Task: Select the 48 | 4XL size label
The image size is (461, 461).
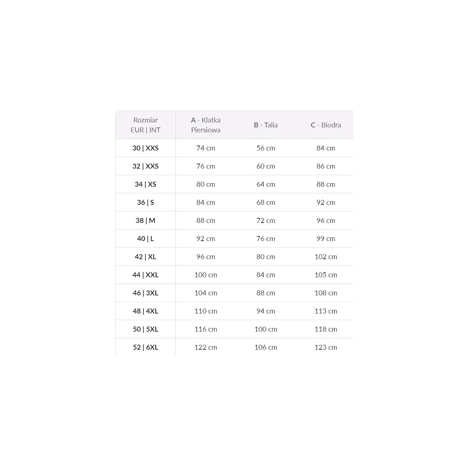Action: pos(146,311)
